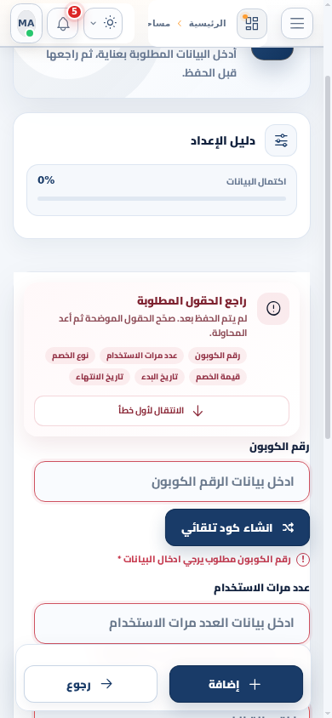Click the alert exclamation icon in error card

click(x=273, y=308)
